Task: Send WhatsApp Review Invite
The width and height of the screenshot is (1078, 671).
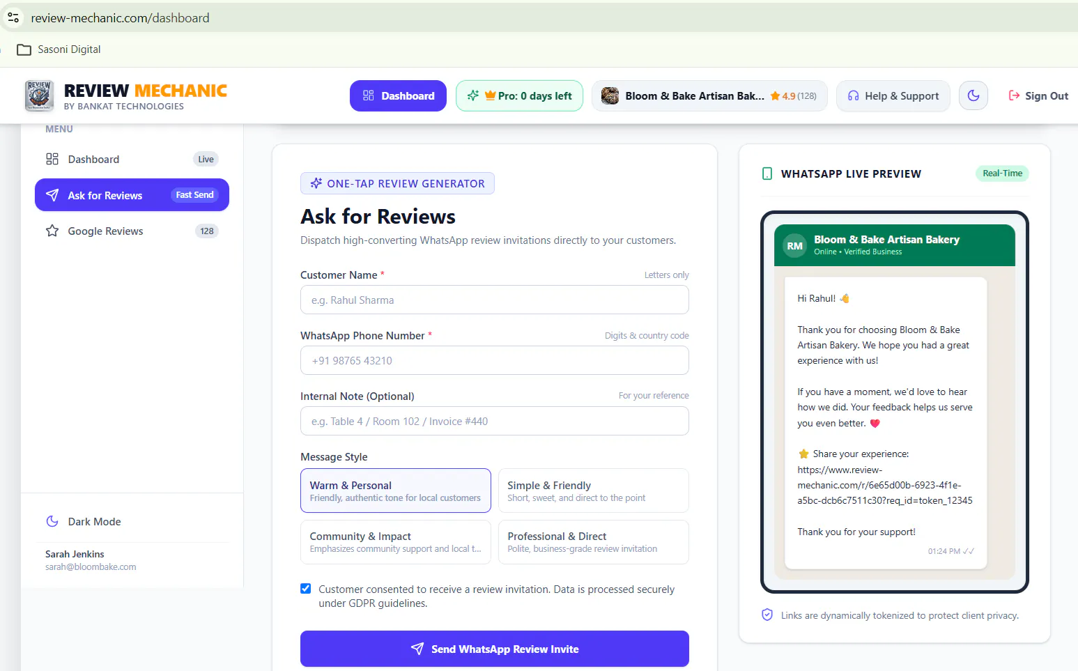Action: click(495, 649)
